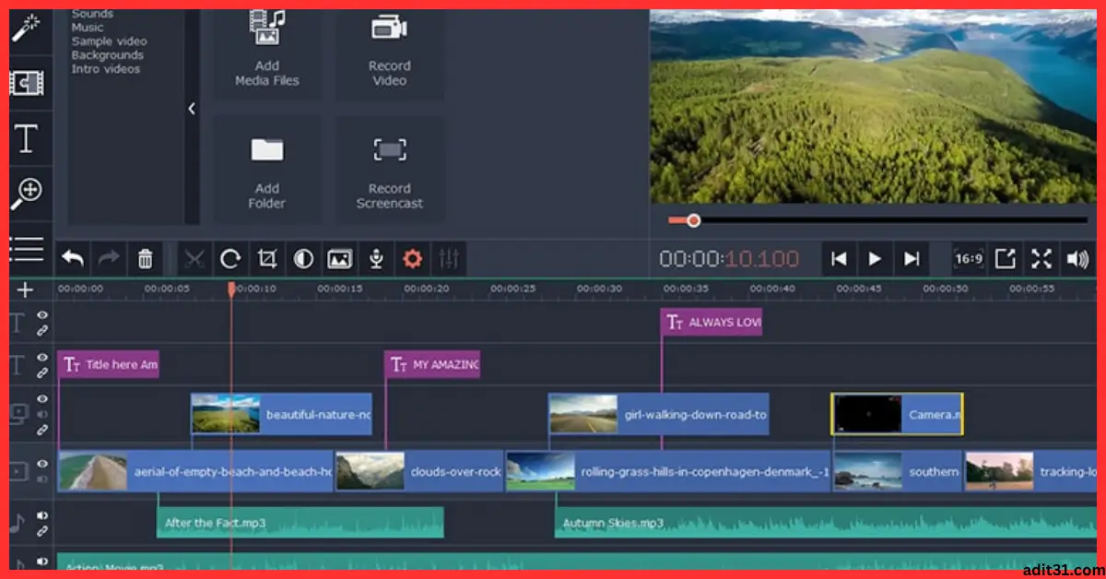
Task: Open Clip properties with orange gear icon
Action: [x=412, y=259]
